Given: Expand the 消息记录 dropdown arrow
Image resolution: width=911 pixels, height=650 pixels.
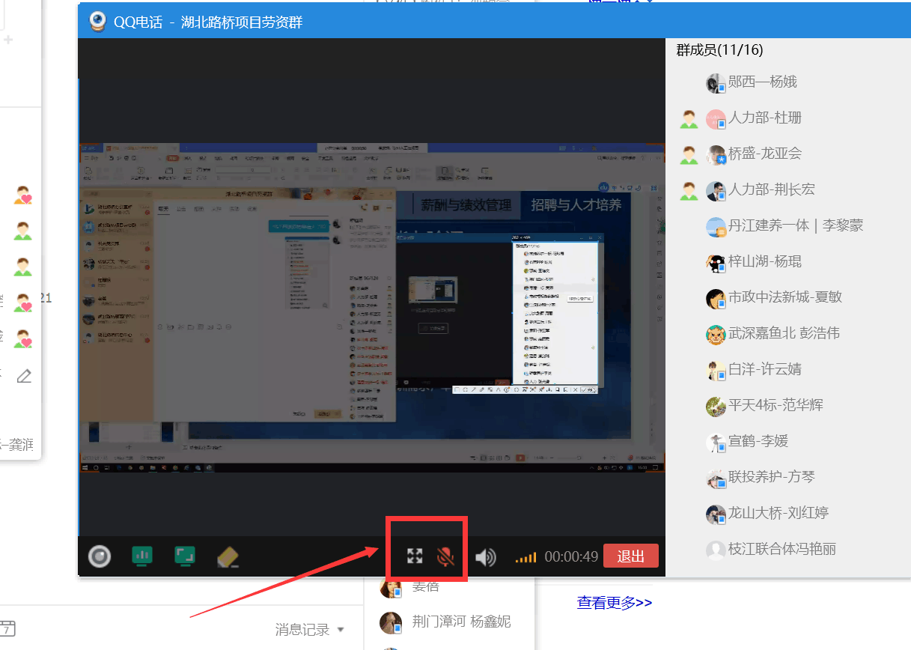Looking at the screenshot, I should [x=341, y=630].
